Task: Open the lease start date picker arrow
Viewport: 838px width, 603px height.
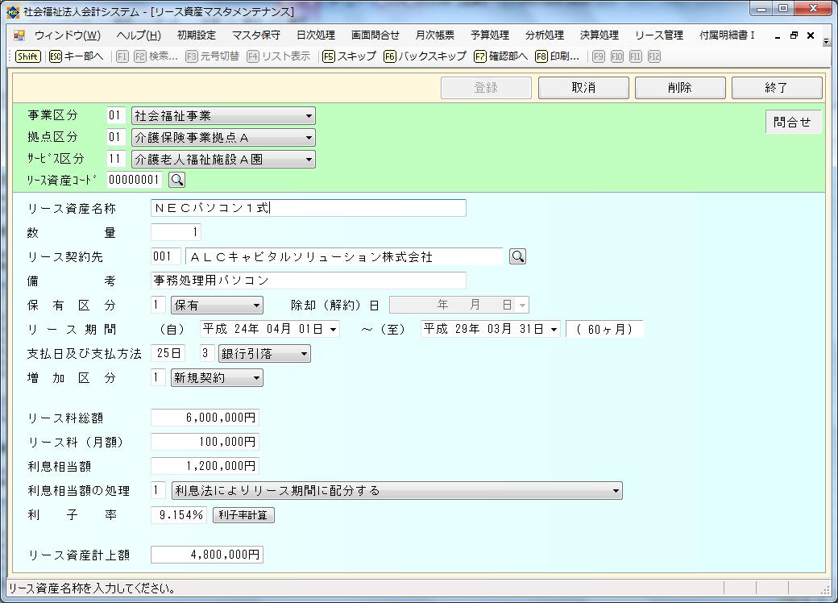Action: click(333, 329)
